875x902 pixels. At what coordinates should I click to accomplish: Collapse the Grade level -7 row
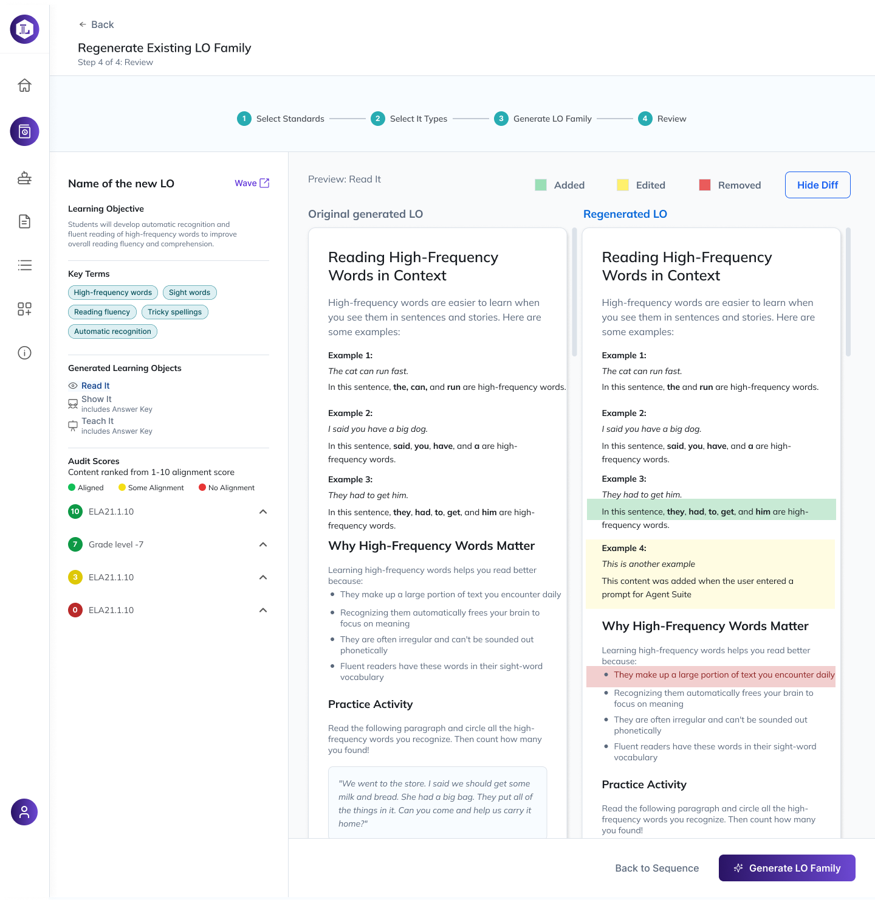(263, 544)
